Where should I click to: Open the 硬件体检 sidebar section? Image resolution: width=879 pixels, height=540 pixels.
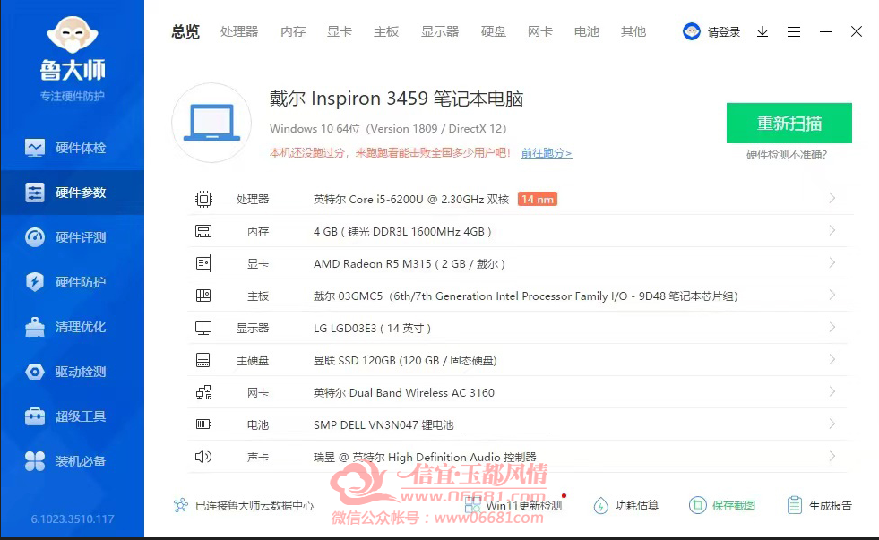pos(72,148)
